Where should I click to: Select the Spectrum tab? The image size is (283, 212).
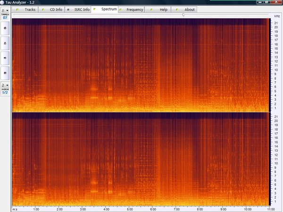coord(105,9)
